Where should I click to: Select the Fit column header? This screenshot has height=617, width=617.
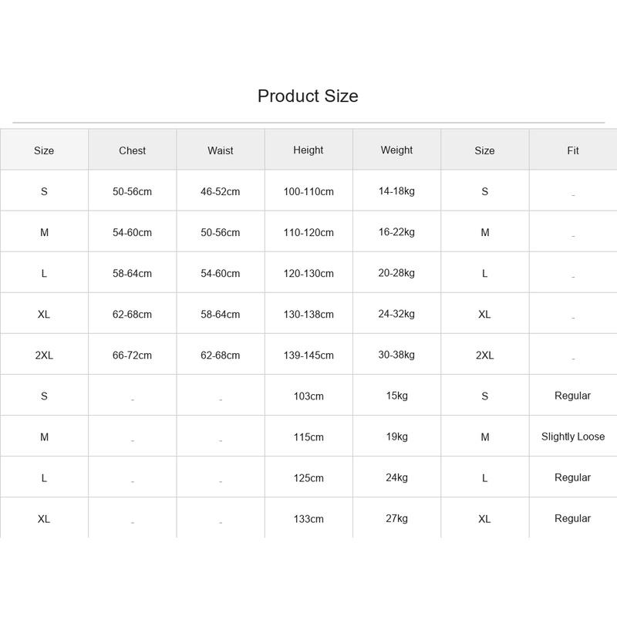tap(573, 150)
